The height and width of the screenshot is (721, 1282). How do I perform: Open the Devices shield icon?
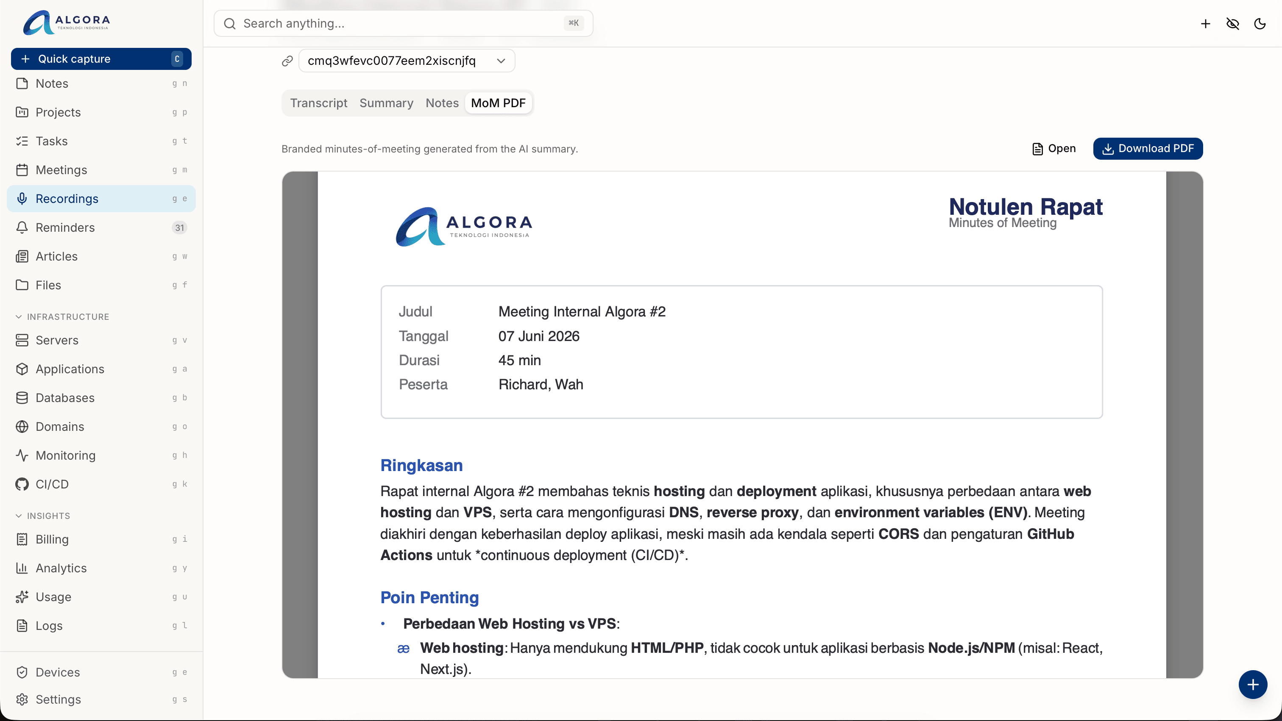[22, 672]
